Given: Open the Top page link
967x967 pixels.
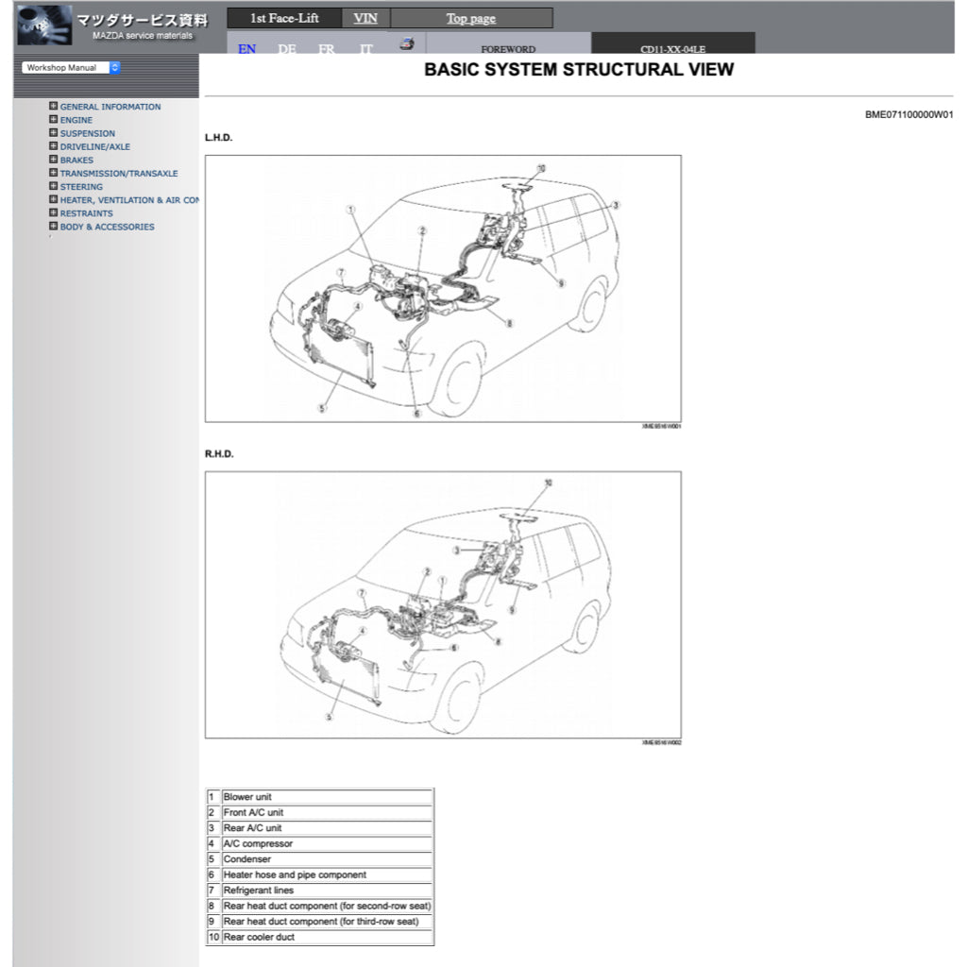Looking at the screenshot, I should point(470,17).
